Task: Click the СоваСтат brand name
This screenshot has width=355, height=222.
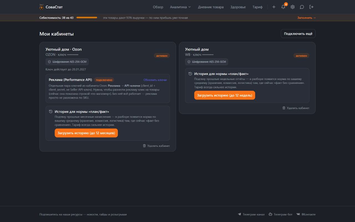Action: (54, 7)
